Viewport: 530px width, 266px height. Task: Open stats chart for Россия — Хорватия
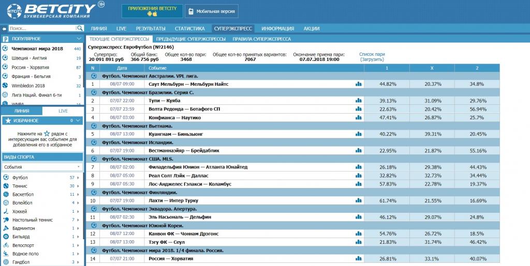click(x=358, y=259)
